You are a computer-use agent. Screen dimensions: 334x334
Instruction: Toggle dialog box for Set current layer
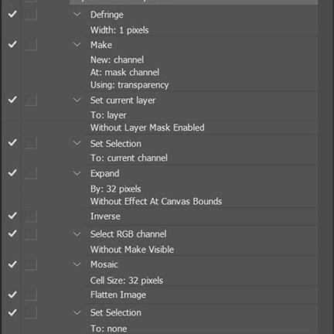point(31,100)
